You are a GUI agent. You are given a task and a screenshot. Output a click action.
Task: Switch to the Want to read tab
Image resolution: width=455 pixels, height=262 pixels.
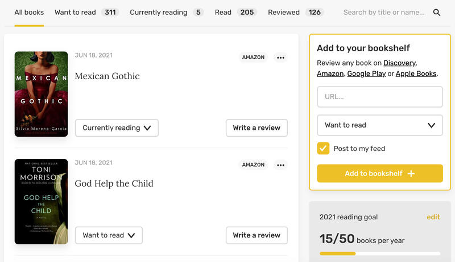tap(86, 13)
